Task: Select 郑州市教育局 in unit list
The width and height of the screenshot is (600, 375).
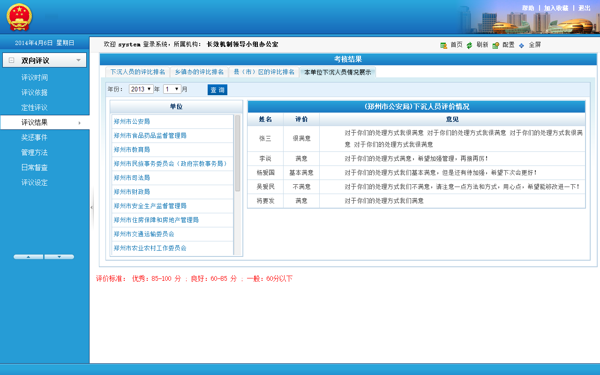Action: 172,150
